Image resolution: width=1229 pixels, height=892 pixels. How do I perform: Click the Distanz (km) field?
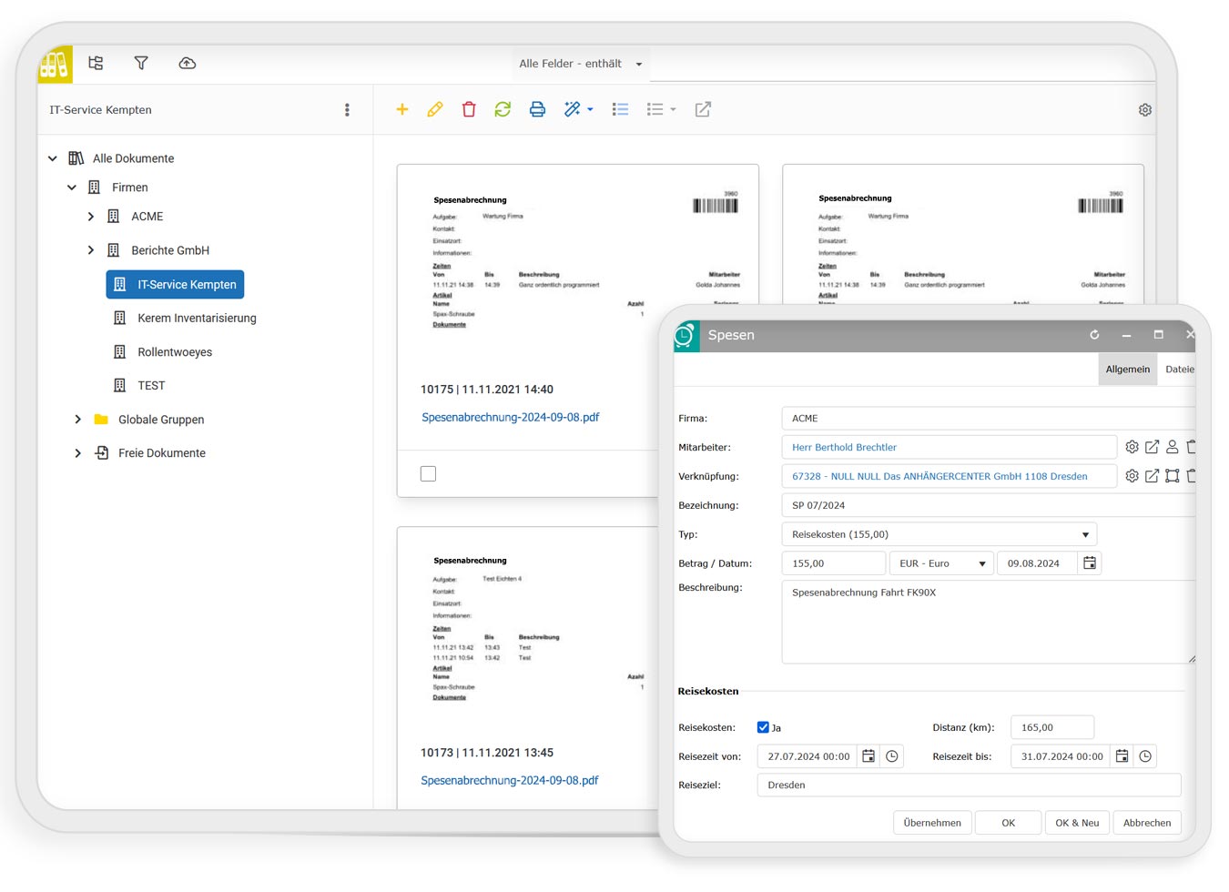pos(1052,727)
